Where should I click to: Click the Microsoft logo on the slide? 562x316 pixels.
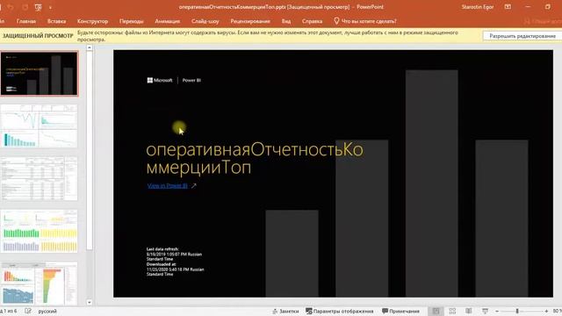(x=160, y=80)
